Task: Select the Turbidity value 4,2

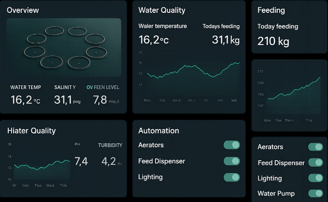Action: (109, 161)
